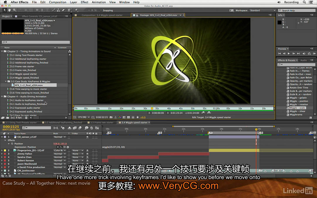Select the Wiggle – position preset

click(299, 101)
